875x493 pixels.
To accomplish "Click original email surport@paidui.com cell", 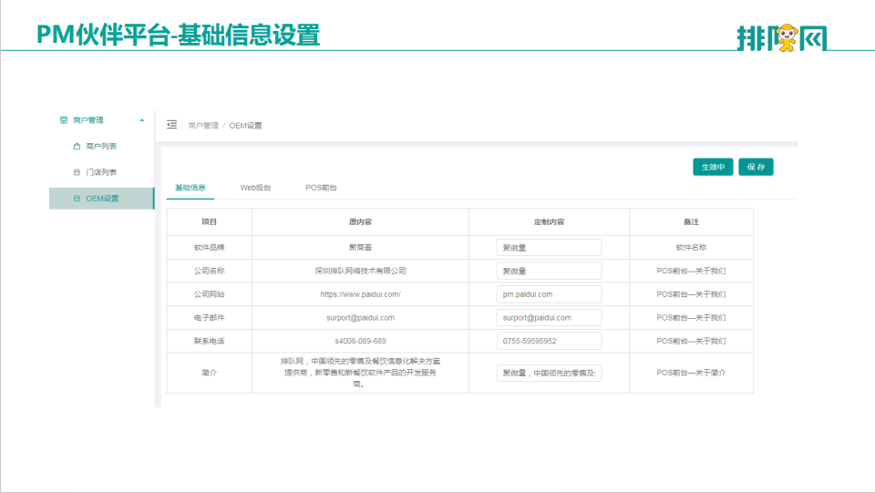I will click(x=361, y=318).
